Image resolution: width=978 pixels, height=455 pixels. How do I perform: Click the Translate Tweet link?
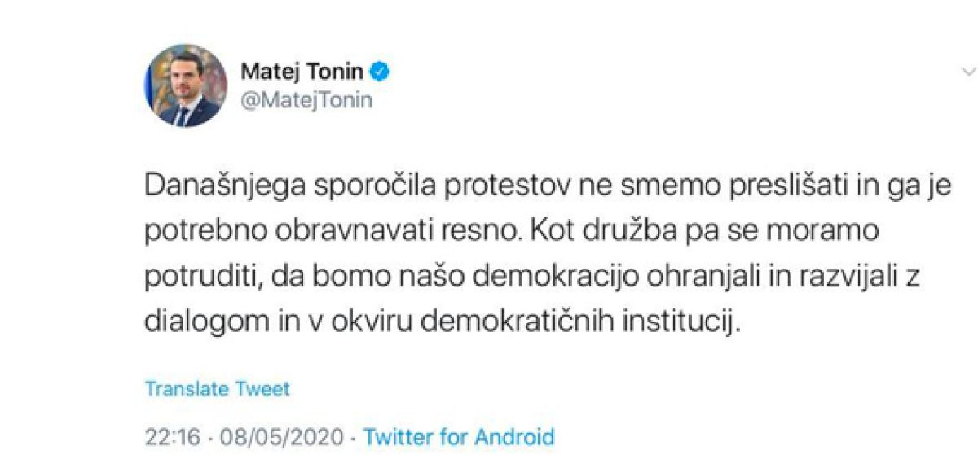(x=217, y=389)
